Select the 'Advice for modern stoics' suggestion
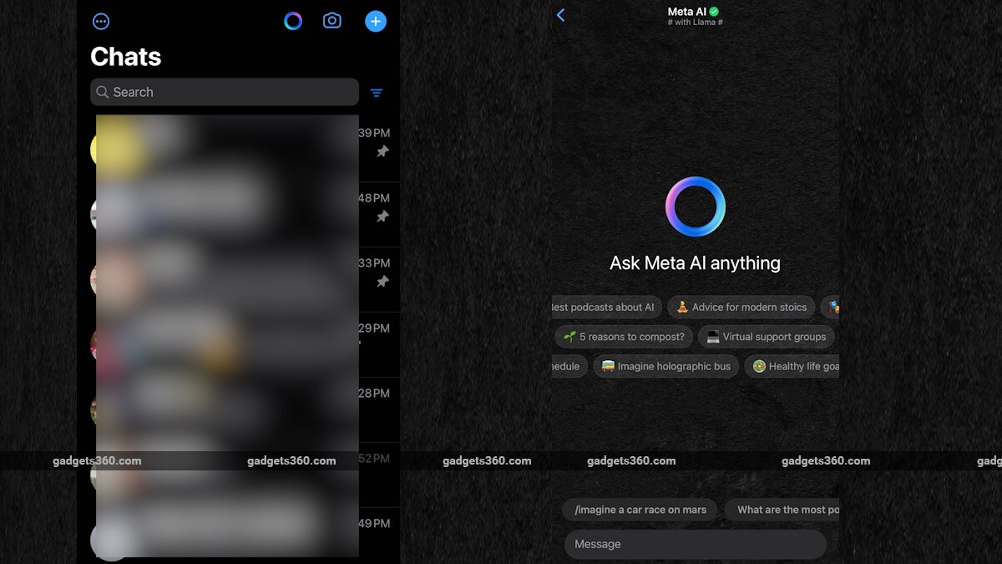The width and height of the screenshot is (1002, 564). pos(741,307)
